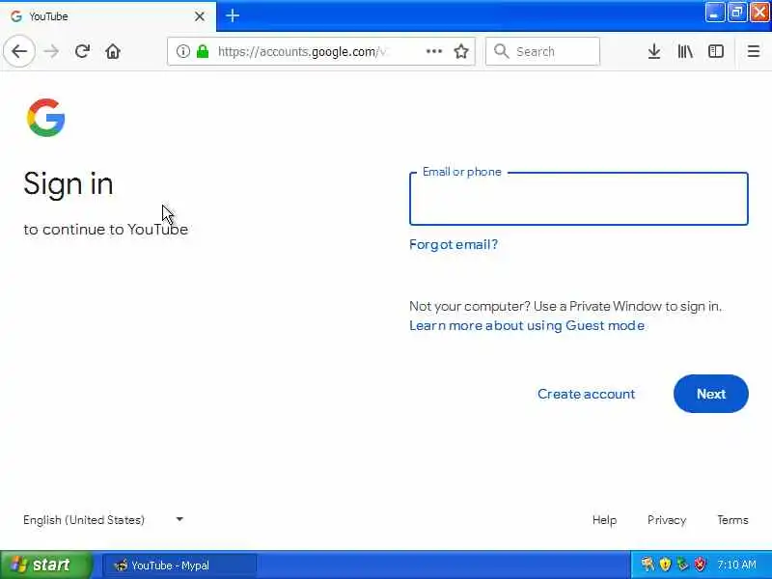Open Learn more about using Guest mode
Viewport: 772px width, 579px height.
[x=527, y=325]
